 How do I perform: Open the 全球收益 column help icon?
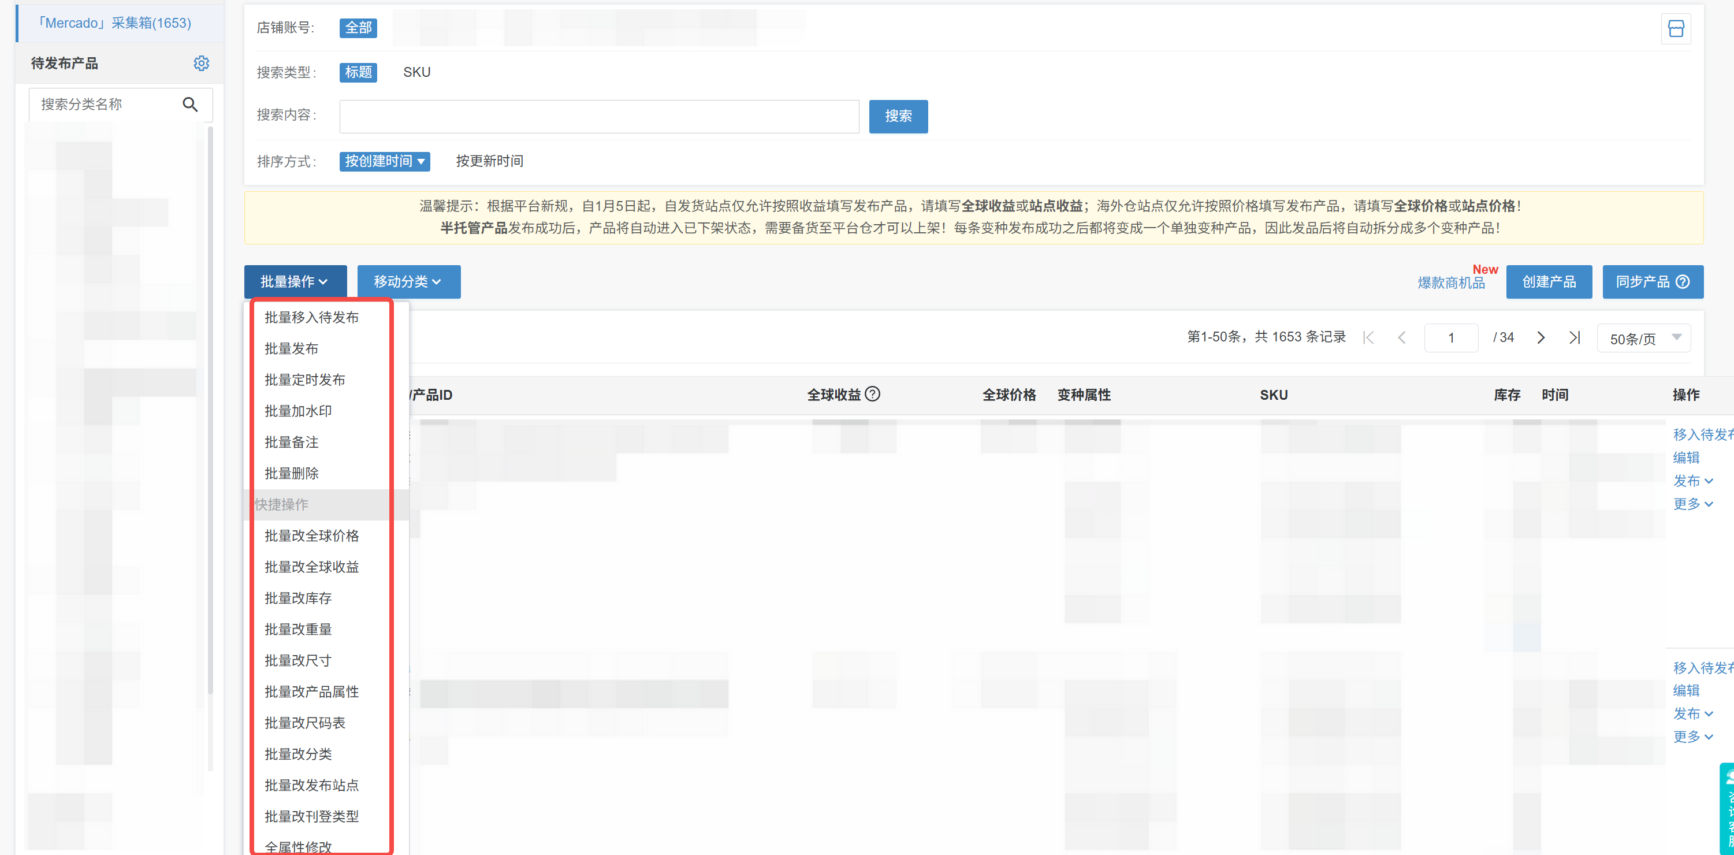(873, 394)
